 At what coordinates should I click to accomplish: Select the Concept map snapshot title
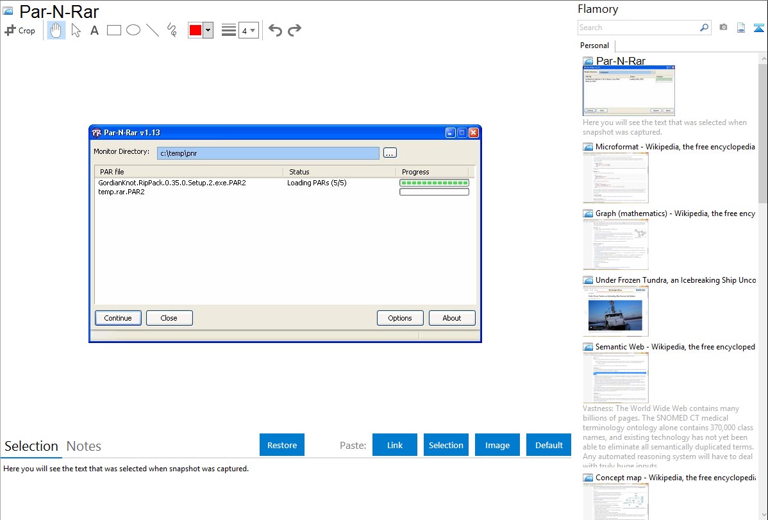pyautogui.click(x=676, y=477)
